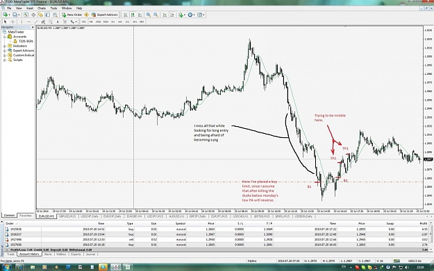434x271 pixels.
Task: Expand the Expert Advisors tree node
Action: pyautogui.click(x=5, y=51)
